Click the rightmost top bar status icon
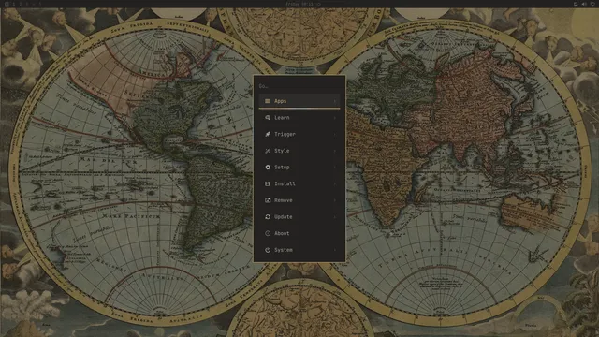The height and width of the screenshot is (337, 599). pyautogui.click(x=592, y=4)
